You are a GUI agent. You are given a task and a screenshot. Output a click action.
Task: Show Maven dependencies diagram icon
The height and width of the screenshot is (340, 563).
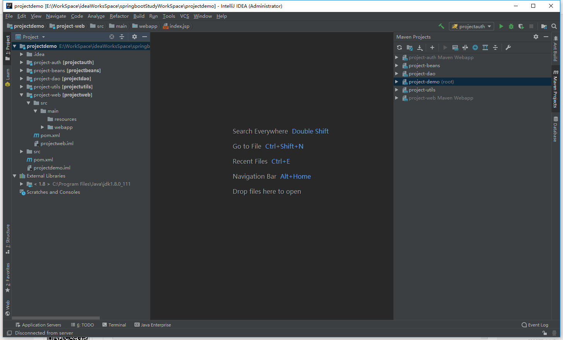(x=485, y=47)
